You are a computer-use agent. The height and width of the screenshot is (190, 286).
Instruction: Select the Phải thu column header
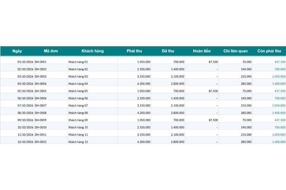(x=134, y=51)
